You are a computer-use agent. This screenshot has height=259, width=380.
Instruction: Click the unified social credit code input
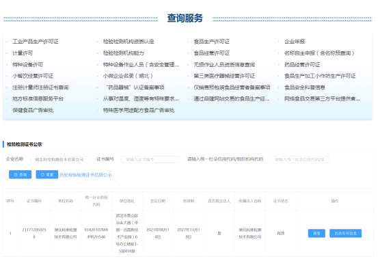299,159
